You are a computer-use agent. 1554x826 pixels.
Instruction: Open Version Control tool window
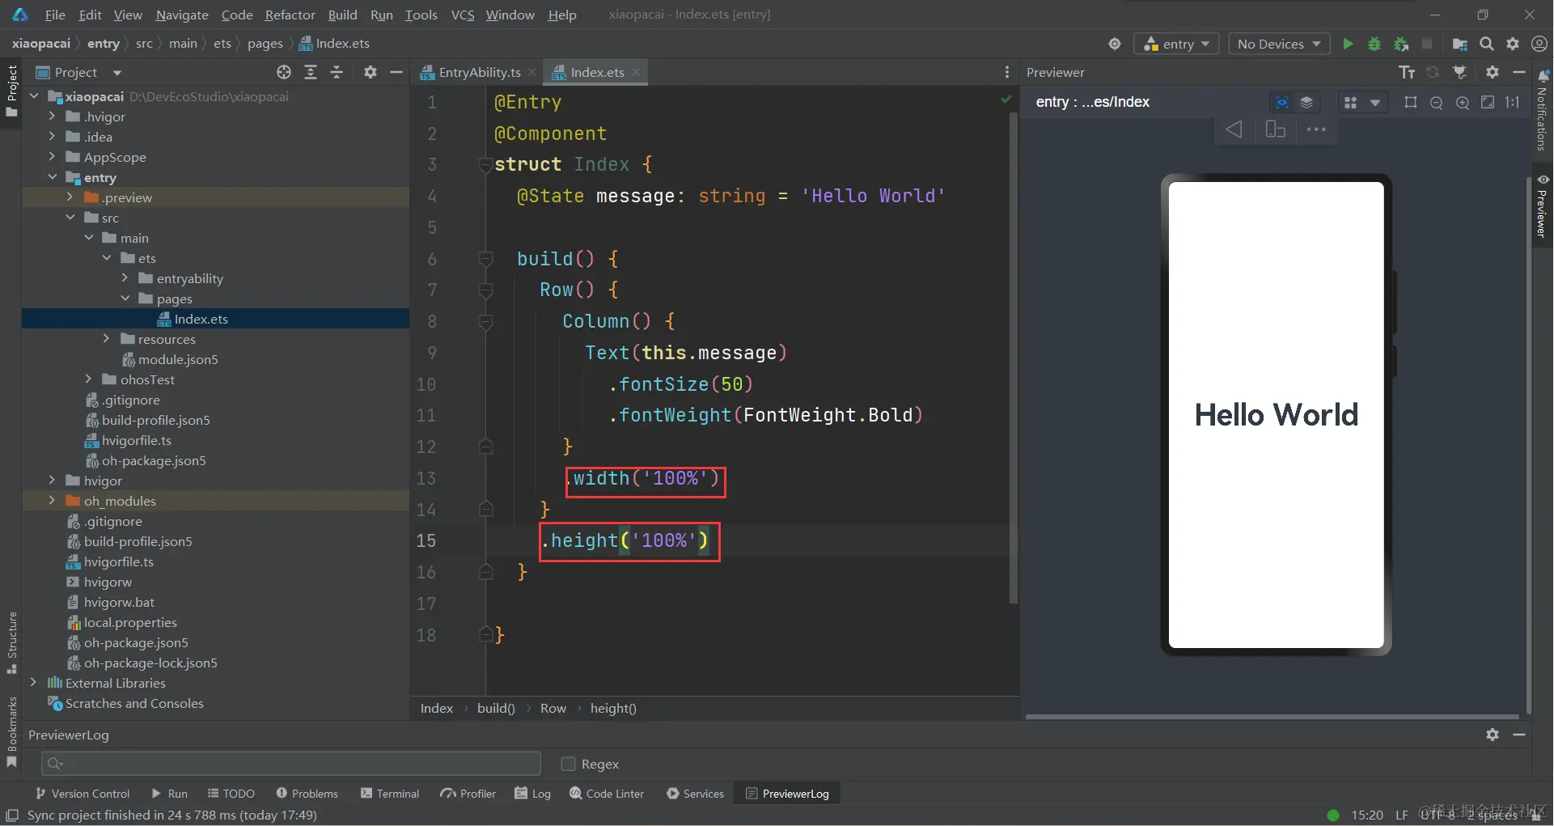(x=83, y=794)
